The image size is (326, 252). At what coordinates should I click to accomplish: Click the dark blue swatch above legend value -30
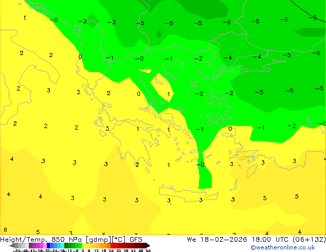[x=48, y=245]
